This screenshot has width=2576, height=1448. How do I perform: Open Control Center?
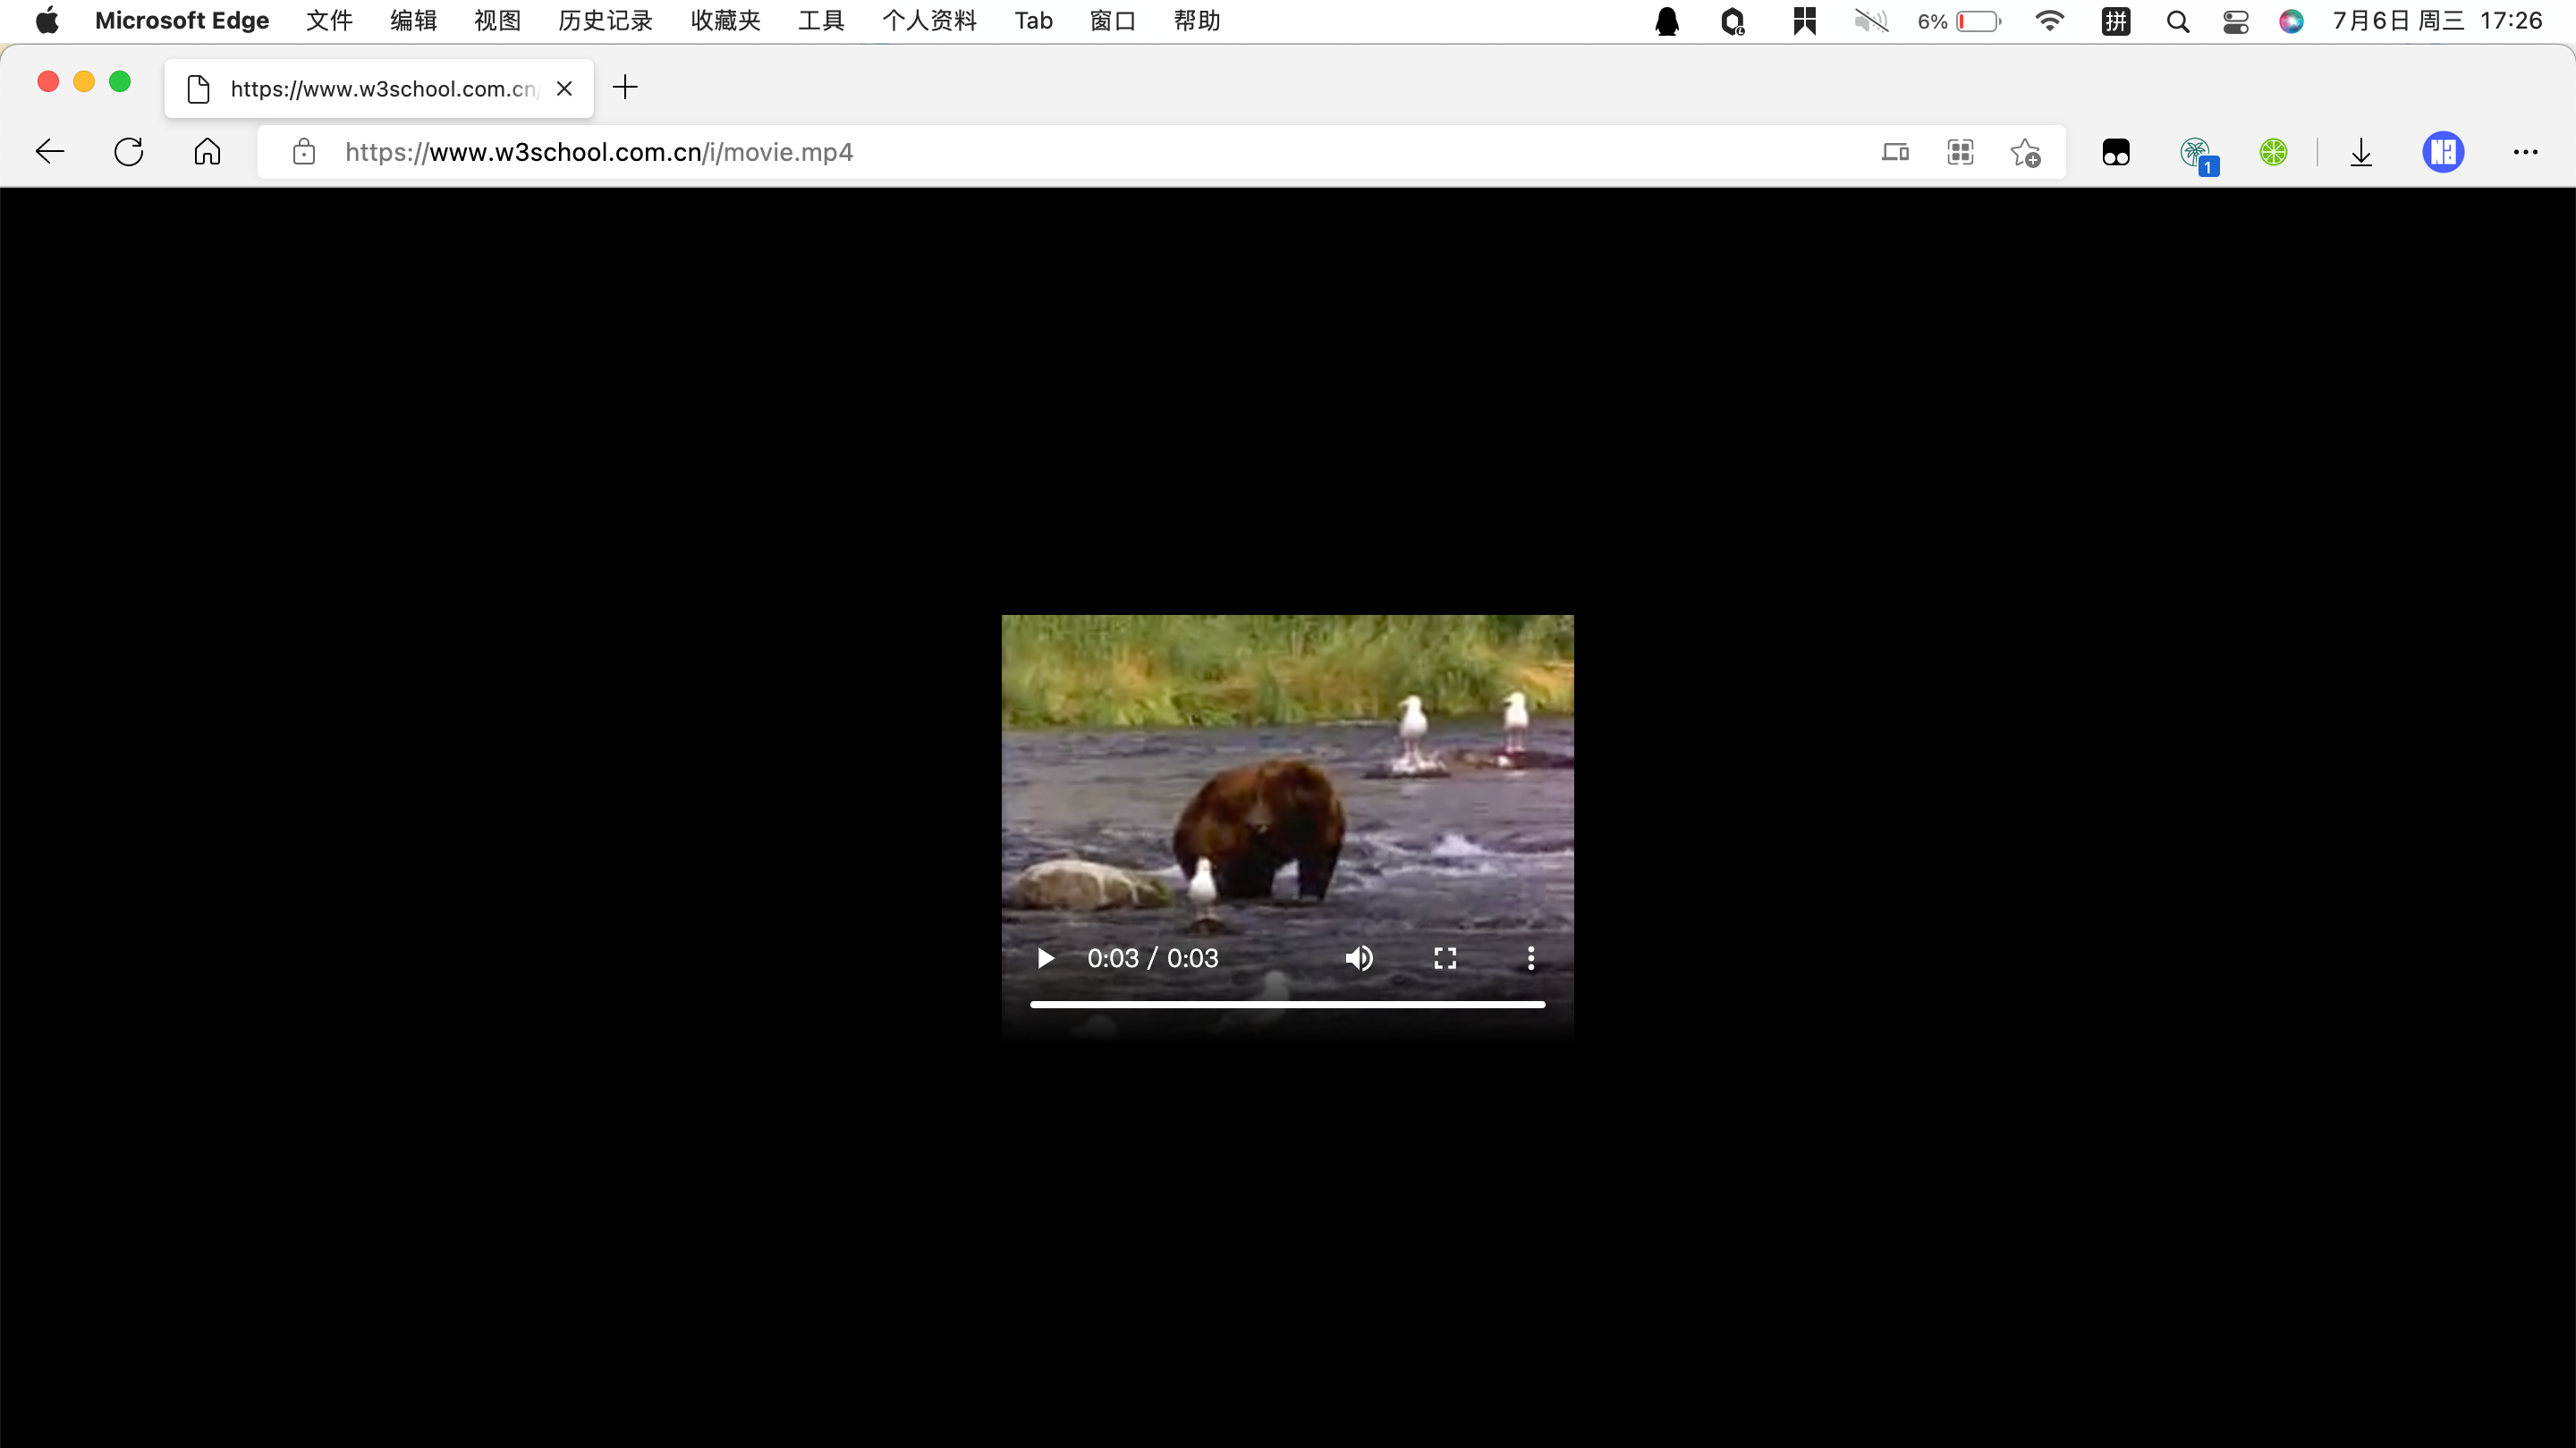point(2235,21)
